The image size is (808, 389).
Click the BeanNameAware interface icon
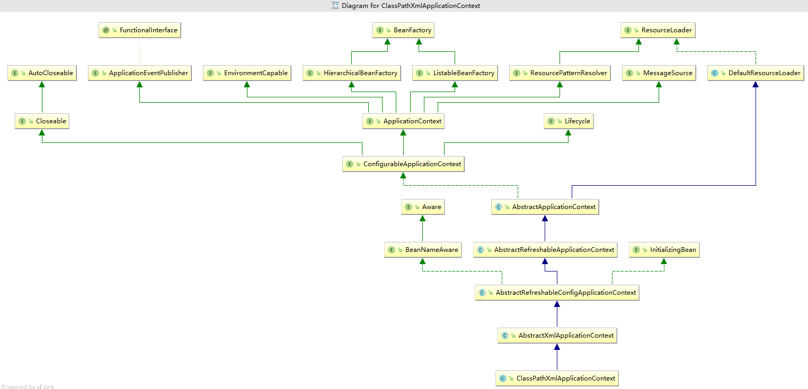(x=392, y=250)
